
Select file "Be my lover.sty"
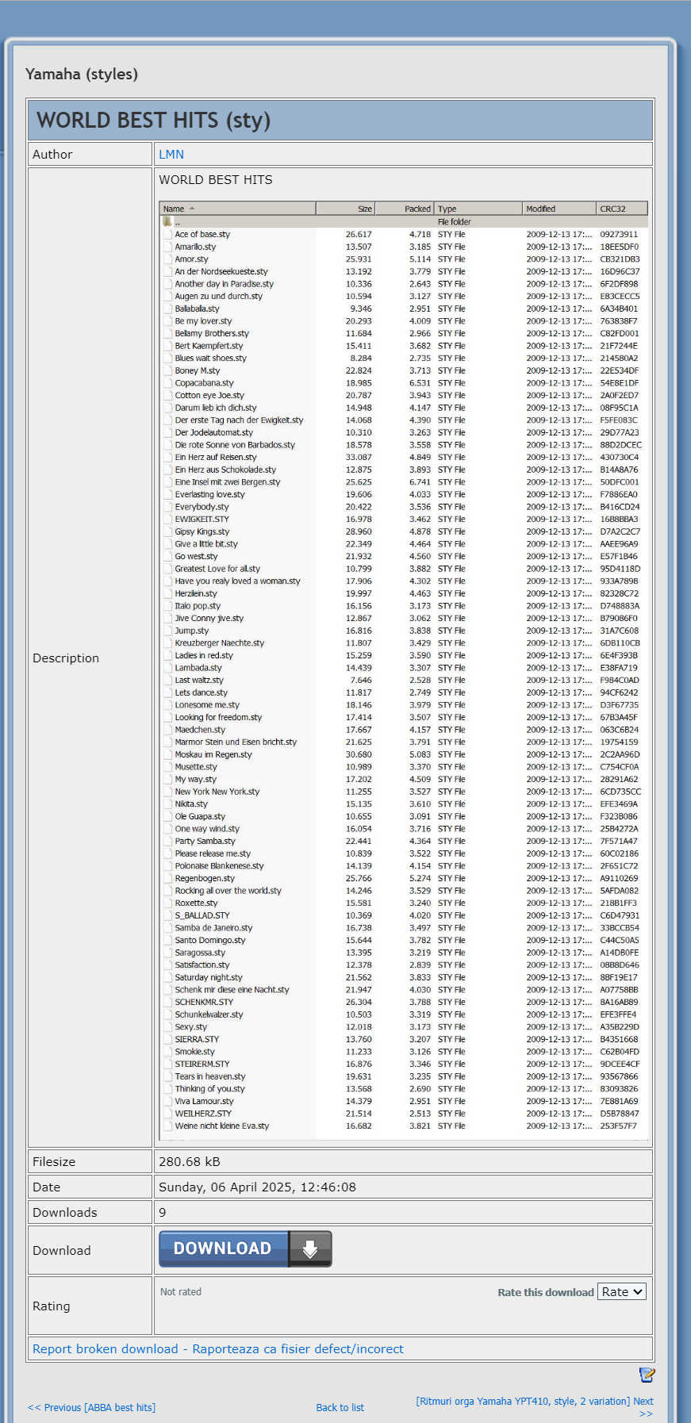(203, 321)
